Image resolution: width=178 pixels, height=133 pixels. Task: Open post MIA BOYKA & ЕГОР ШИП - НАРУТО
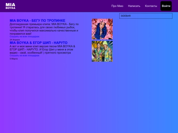tap(39, 43)
